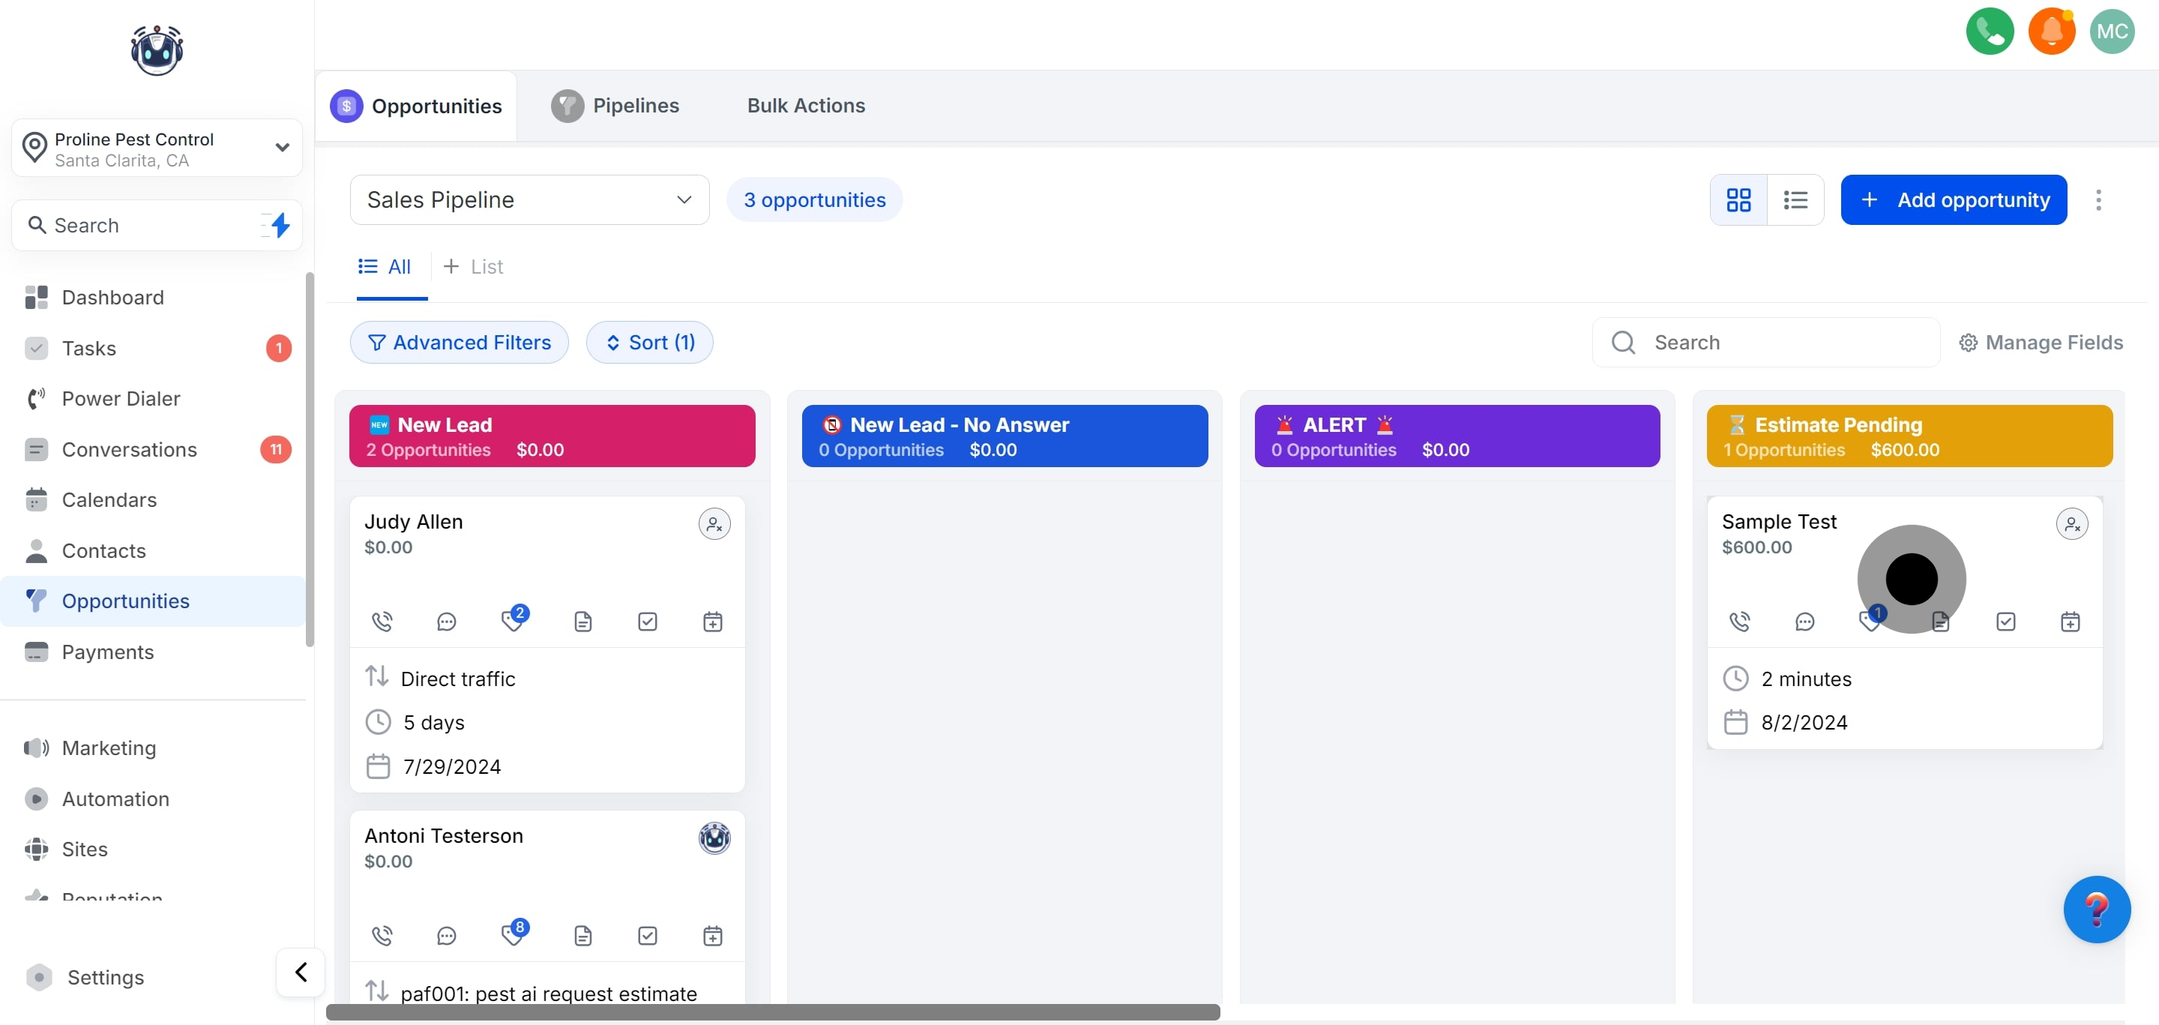
Task: Click task checkbox icon on Judy Allen card
Action: 647,621
